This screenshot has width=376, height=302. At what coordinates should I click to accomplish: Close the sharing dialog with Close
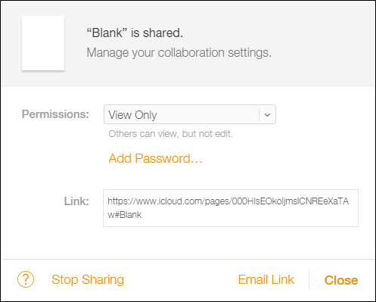pyautogui.click(x=341, y=280)
